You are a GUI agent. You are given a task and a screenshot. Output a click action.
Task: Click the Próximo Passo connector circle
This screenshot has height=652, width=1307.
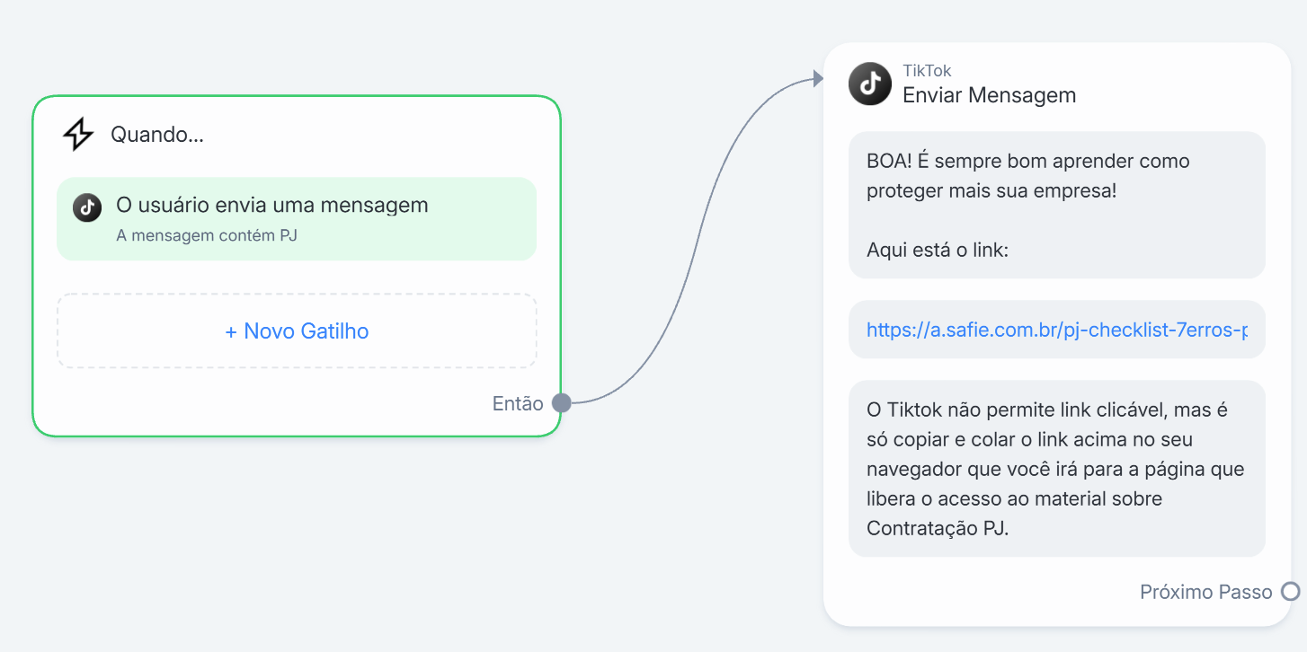pyautogui.click(x=1291, y=591)
